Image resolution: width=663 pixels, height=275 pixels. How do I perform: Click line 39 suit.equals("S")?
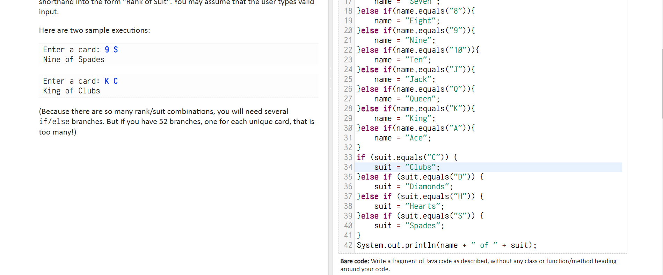point(420,216)
